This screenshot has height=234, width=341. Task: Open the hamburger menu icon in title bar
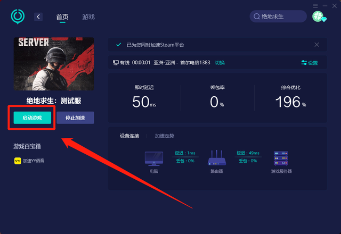[315, 6]
